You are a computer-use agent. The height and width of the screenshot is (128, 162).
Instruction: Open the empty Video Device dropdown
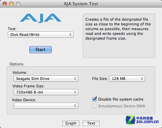coord(46,106)
